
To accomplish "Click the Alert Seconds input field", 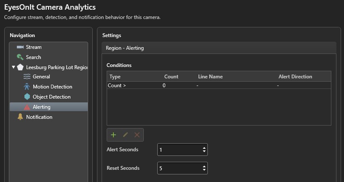I will tap(183, 150).
